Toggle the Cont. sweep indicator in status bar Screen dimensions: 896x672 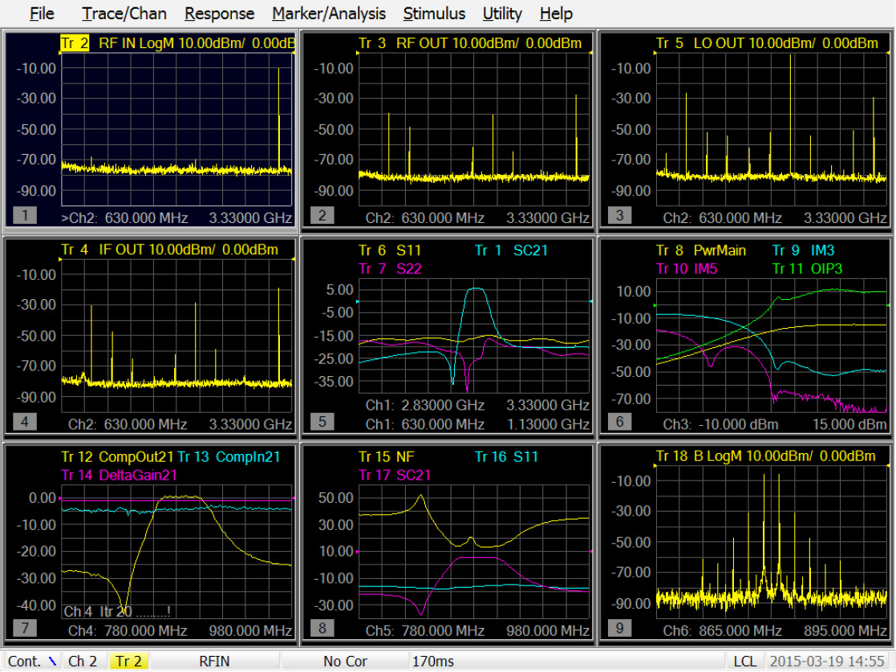(x=32, y=662)
